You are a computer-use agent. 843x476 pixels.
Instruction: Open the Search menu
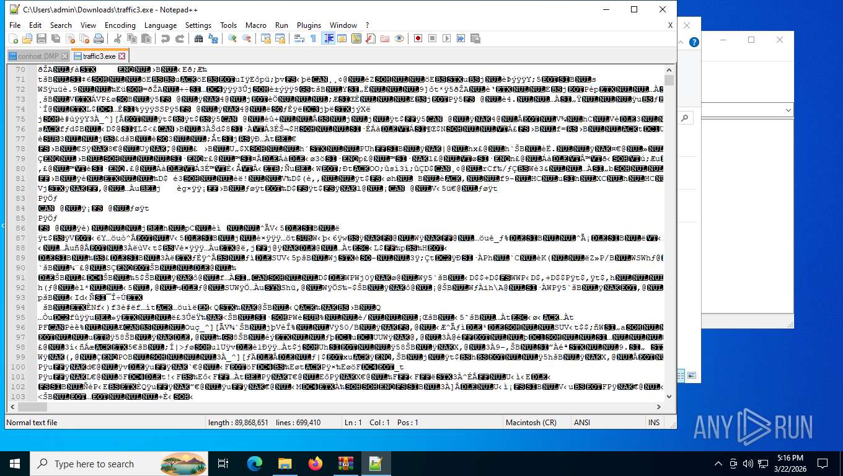point(61,25)
